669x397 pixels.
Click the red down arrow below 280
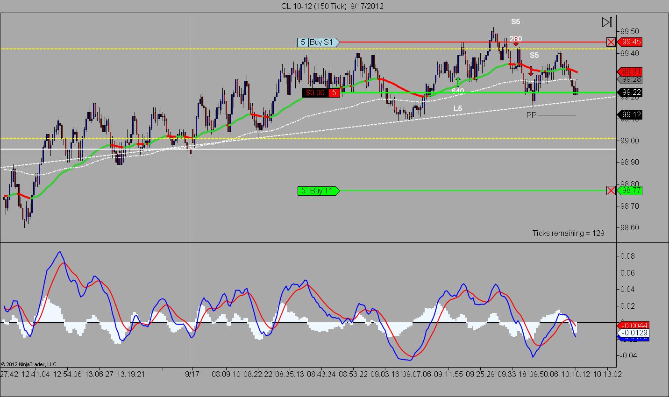[x=516, y=44]
